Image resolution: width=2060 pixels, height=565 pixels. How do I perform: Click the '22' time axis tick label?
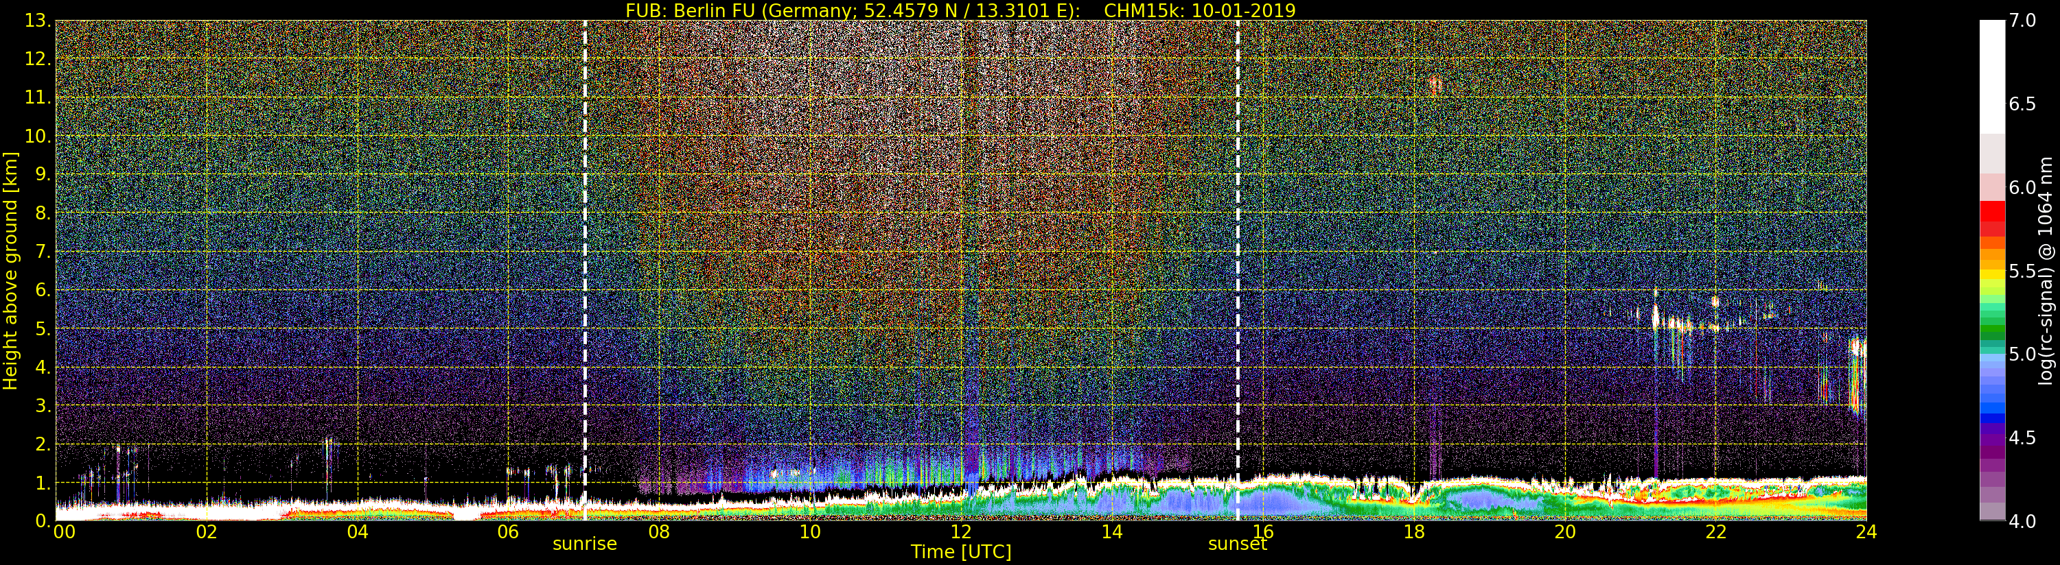(1715, 532)
